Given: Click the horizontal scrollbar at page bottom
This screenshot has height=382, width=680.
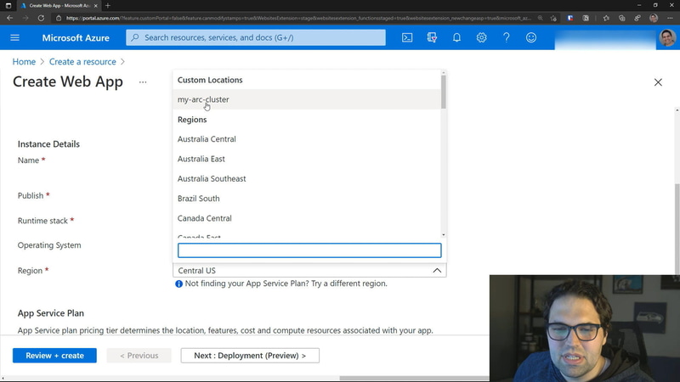Looking at the screenshot, I should (414, 378).
